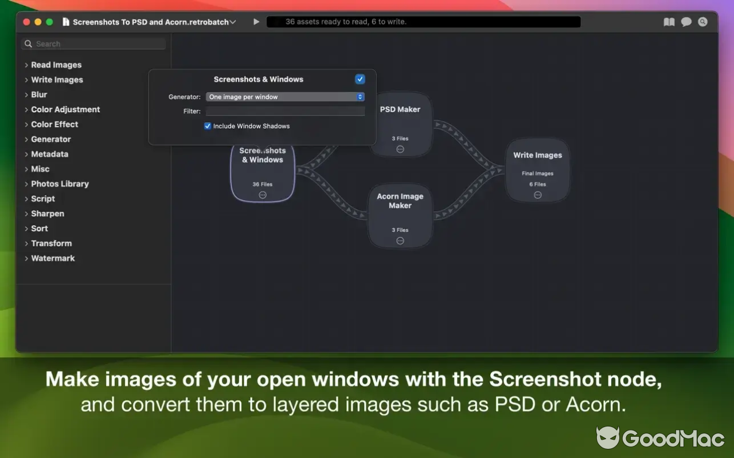Click the ellipsis icon on Acorn Image Maker node

point(400,240)
